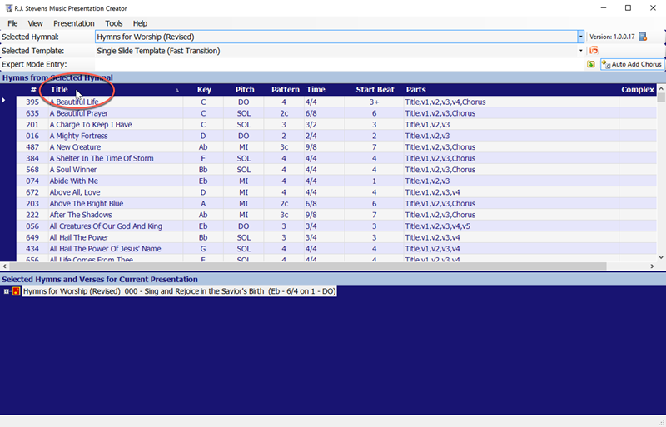Click the red PowerPoint presentation icon
Viewport: 666px width, 427px height.
[x=594, y=51]
